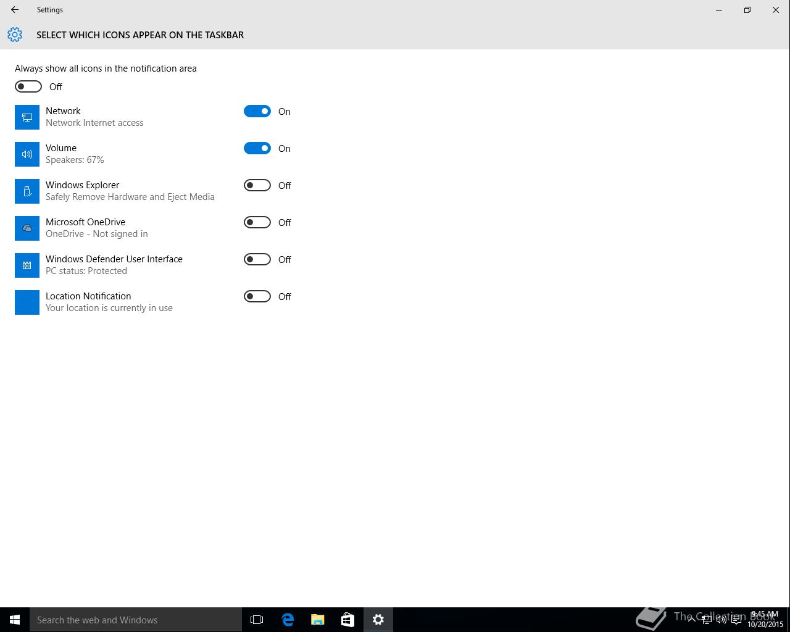Click the network tray icon

(x=707, y=620)
